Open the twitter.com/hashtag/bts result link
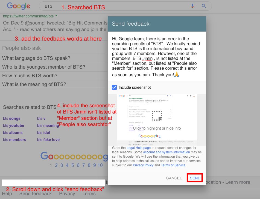Screen dimensions: 260x199 [28, 16]
